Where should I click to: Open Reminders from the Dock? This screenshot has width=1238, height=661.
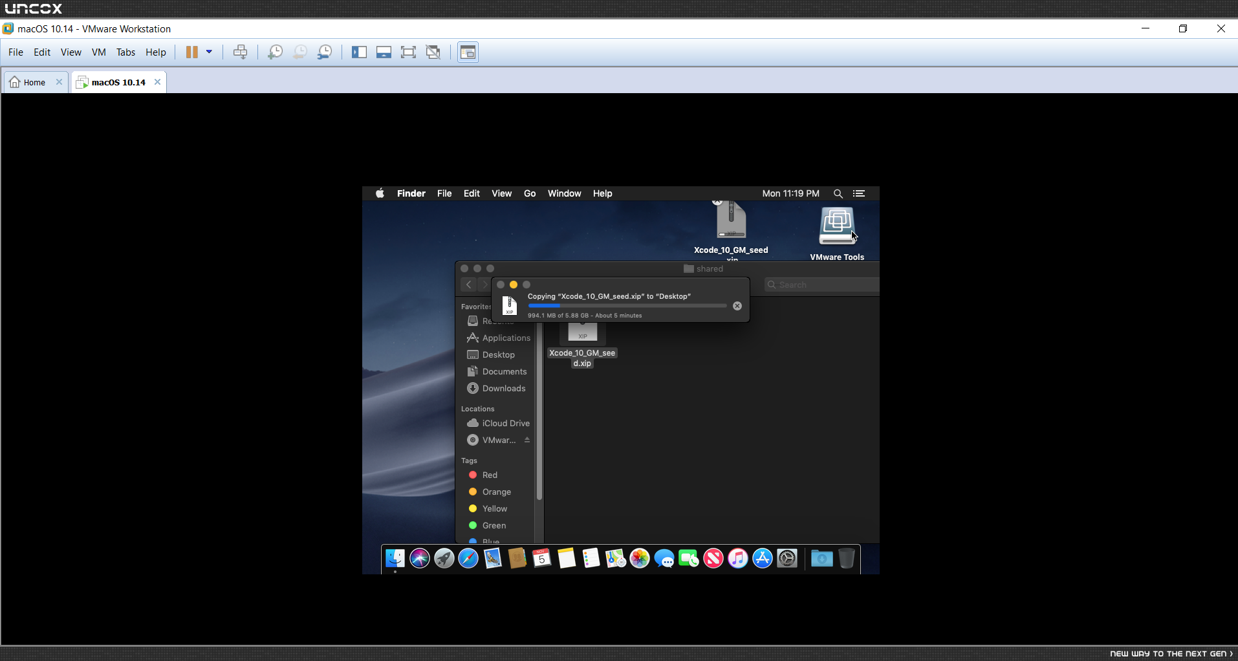click(x=591, y=558)
